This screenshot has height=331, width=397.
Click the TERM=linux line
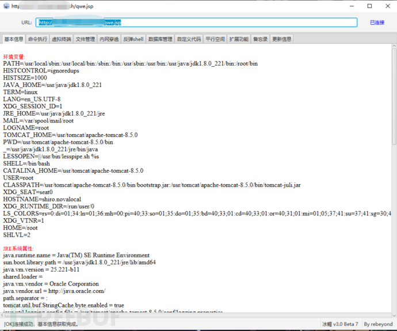coord(20,92)
